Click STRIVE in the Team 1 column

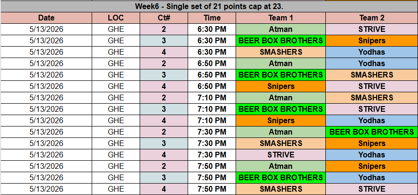(281, 155)
